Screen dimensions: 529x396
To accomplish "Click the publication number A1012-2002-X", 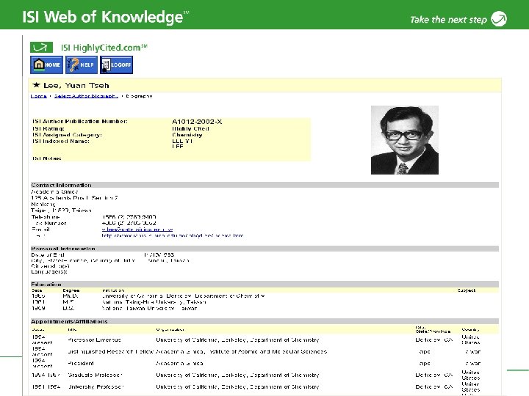I will (197, 122).
